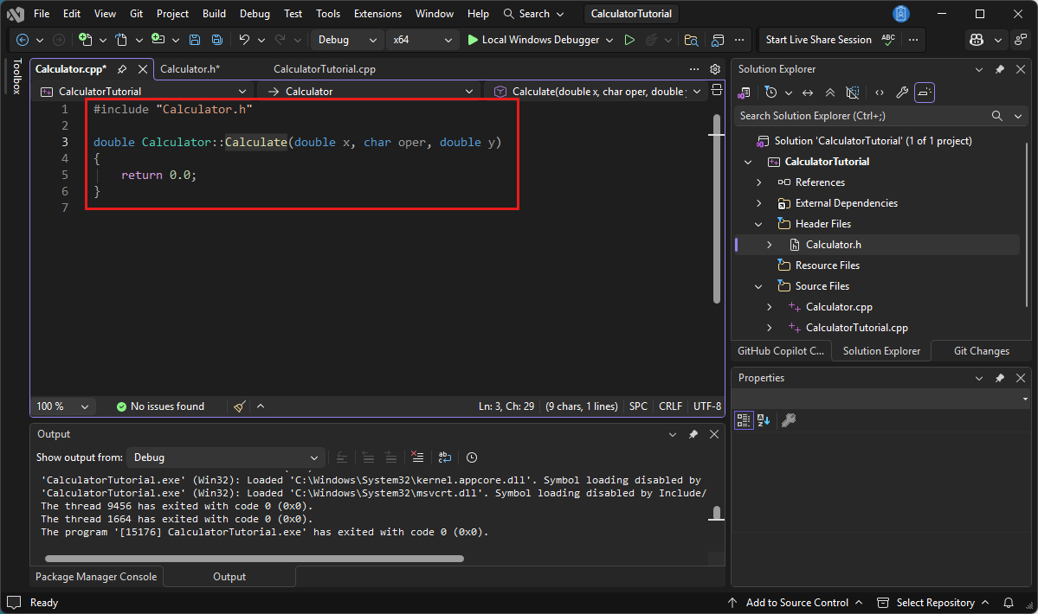
Task: Clear All output icon
Action: 417,457
